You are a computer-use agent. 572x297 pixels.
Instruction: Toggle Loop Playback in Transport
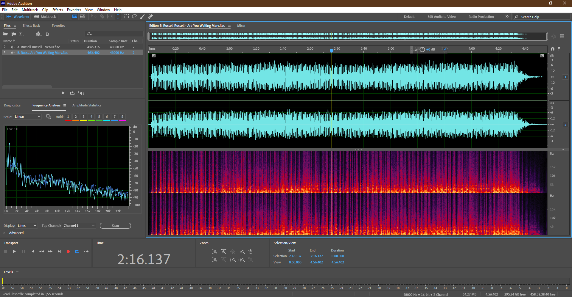pyautogui.click(x=77, y=252)
